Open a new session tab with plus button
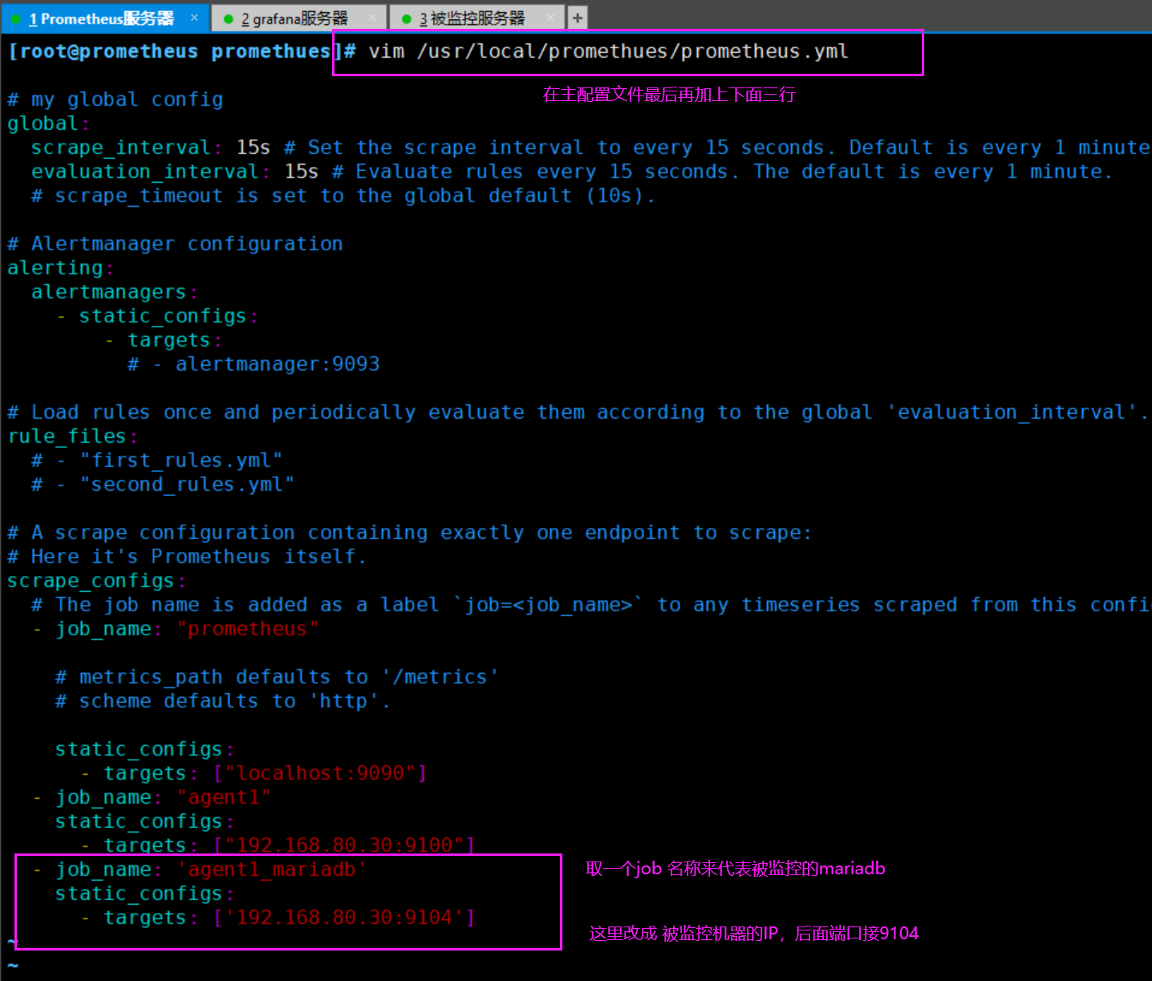The image size is (1152, 981). pyautogui.click(x=577, y=18)
